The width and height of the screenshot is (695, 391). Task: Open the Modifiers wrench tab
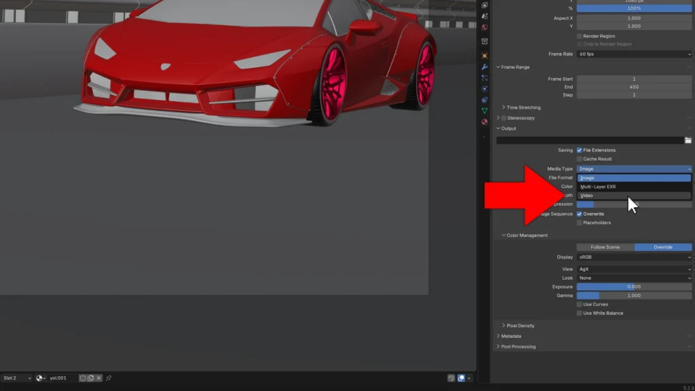coord(485,67)
